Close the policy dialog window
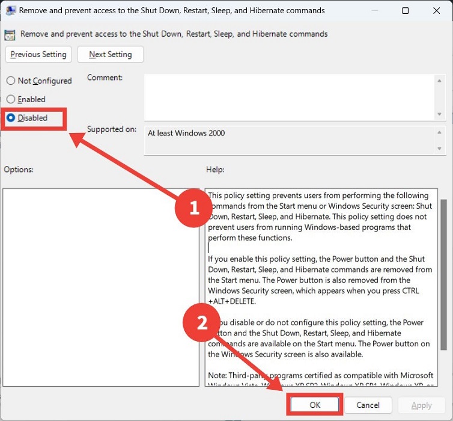This screenshot has height=421, width=453. [x=437, y=11]
